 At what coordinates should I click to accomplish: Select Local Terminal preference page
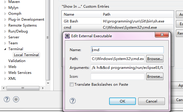(26, 55)
